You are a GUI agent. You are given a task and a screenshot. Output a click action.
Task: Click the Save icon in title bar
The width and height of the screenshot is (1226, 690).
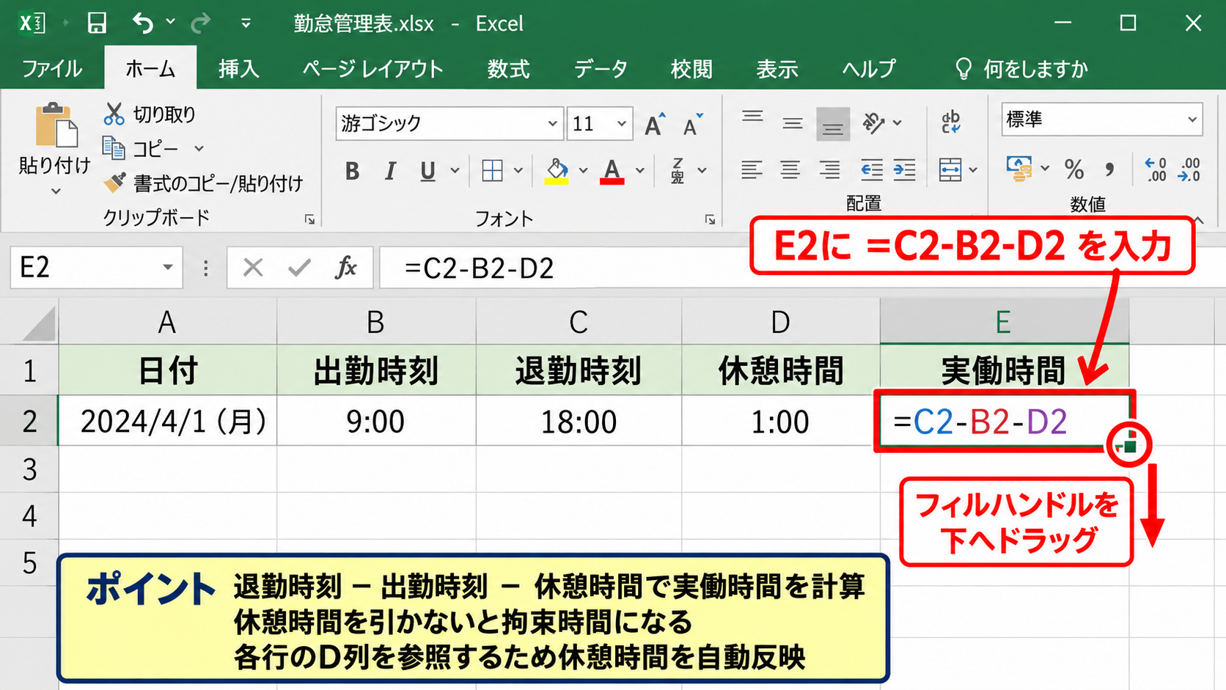97,23
